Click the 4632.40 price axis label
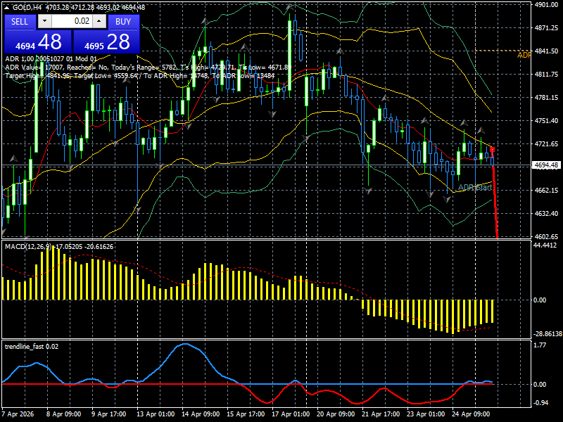 click(546, 214)
